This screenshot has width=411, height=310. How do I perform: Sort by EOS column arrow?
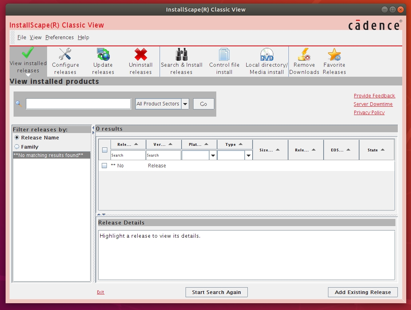pyautogui.click(x=348, y=150)
